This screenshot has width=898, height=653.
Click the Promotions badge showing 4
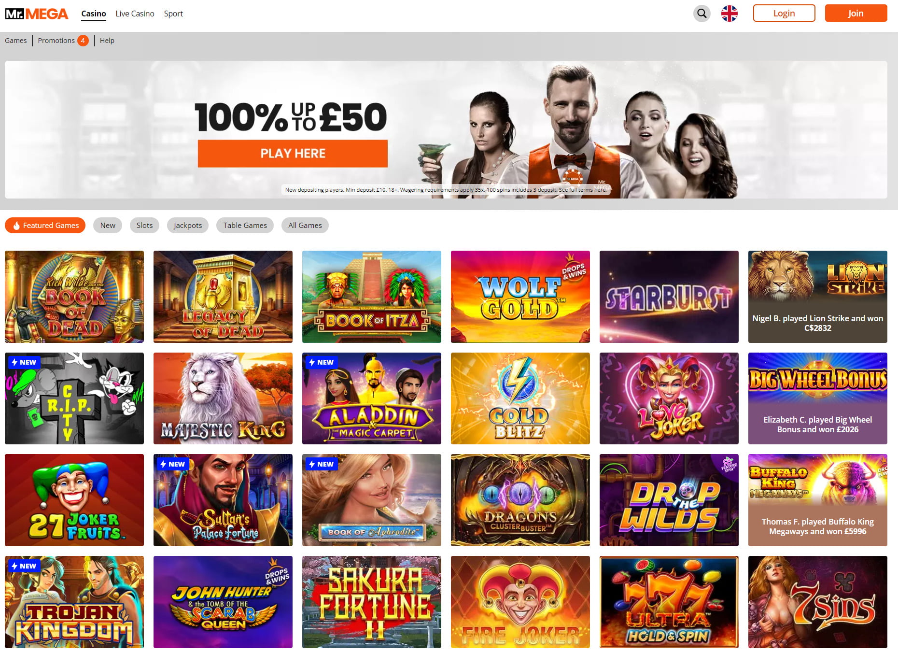point(83,41)
